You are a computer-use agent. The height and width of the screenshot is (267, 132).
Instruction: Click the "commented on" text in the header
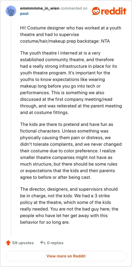[x=74, y=8]
